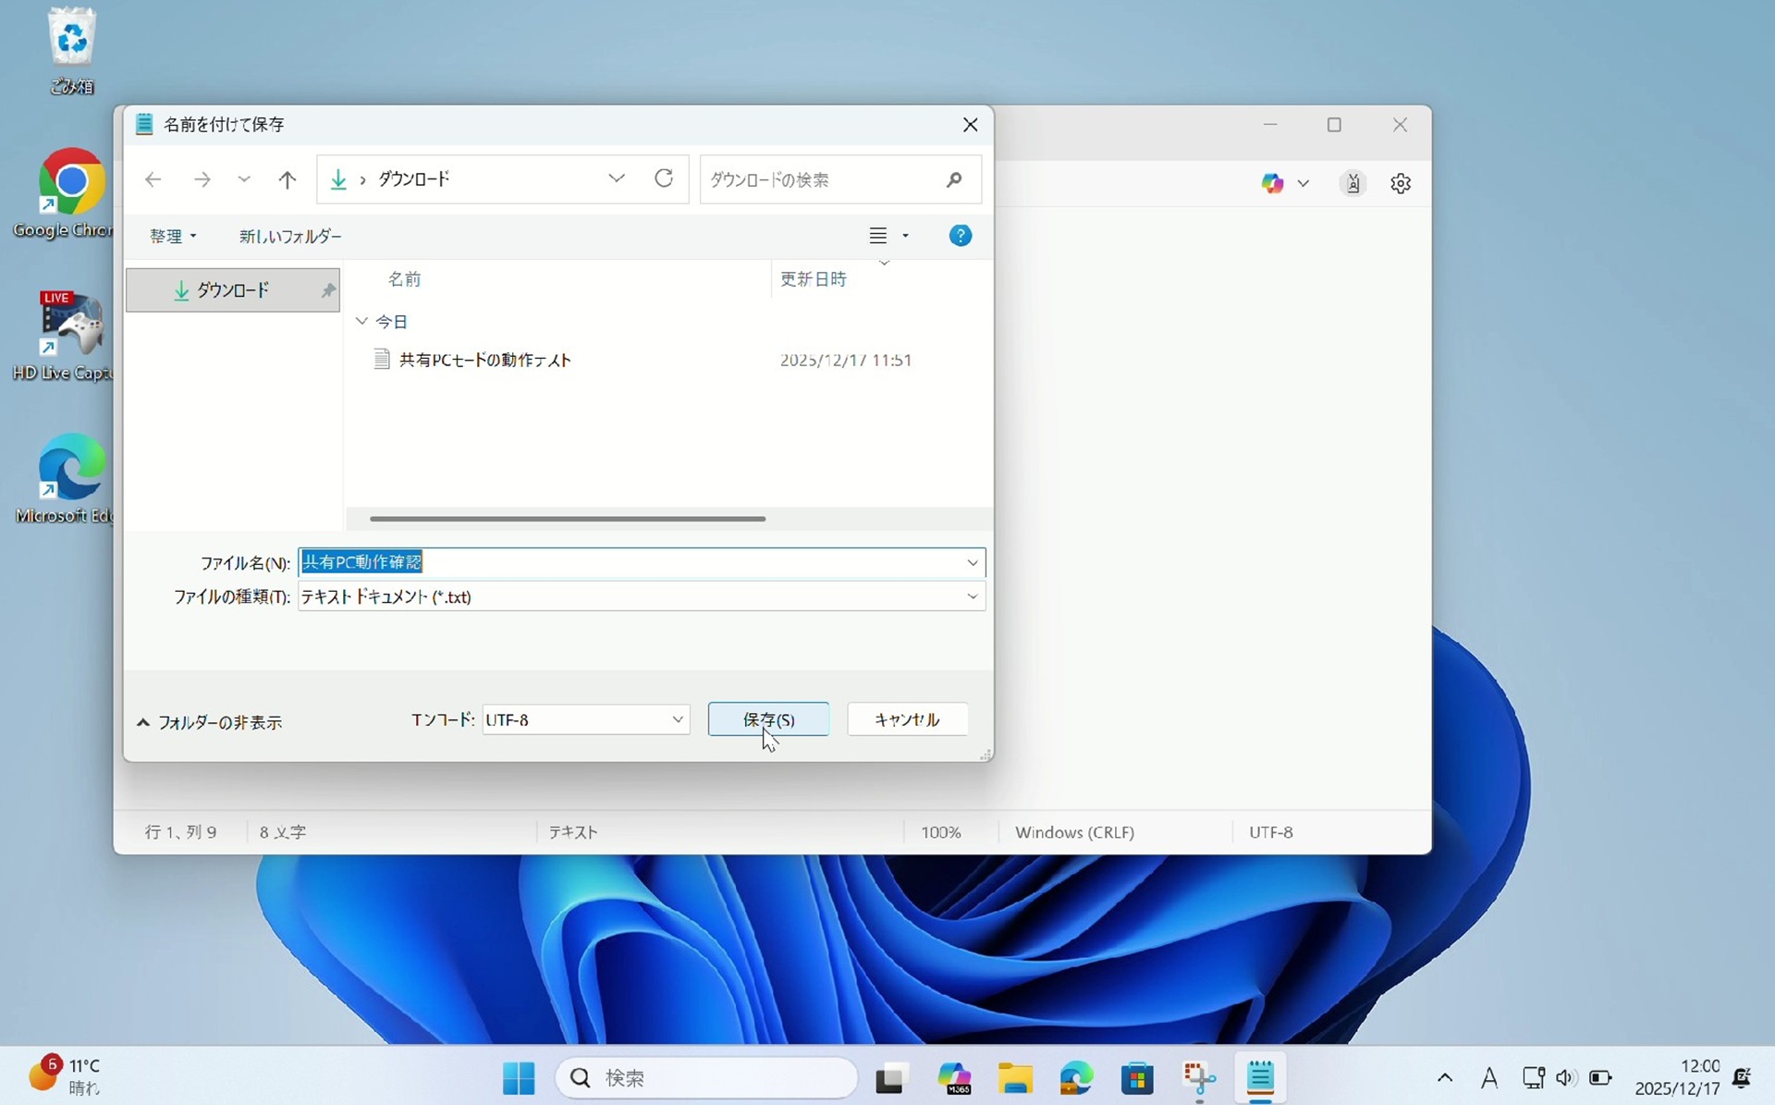Expand the ファイルの種類 dropdown
The image size is (1775, 1105).
(x=972, y=596)
